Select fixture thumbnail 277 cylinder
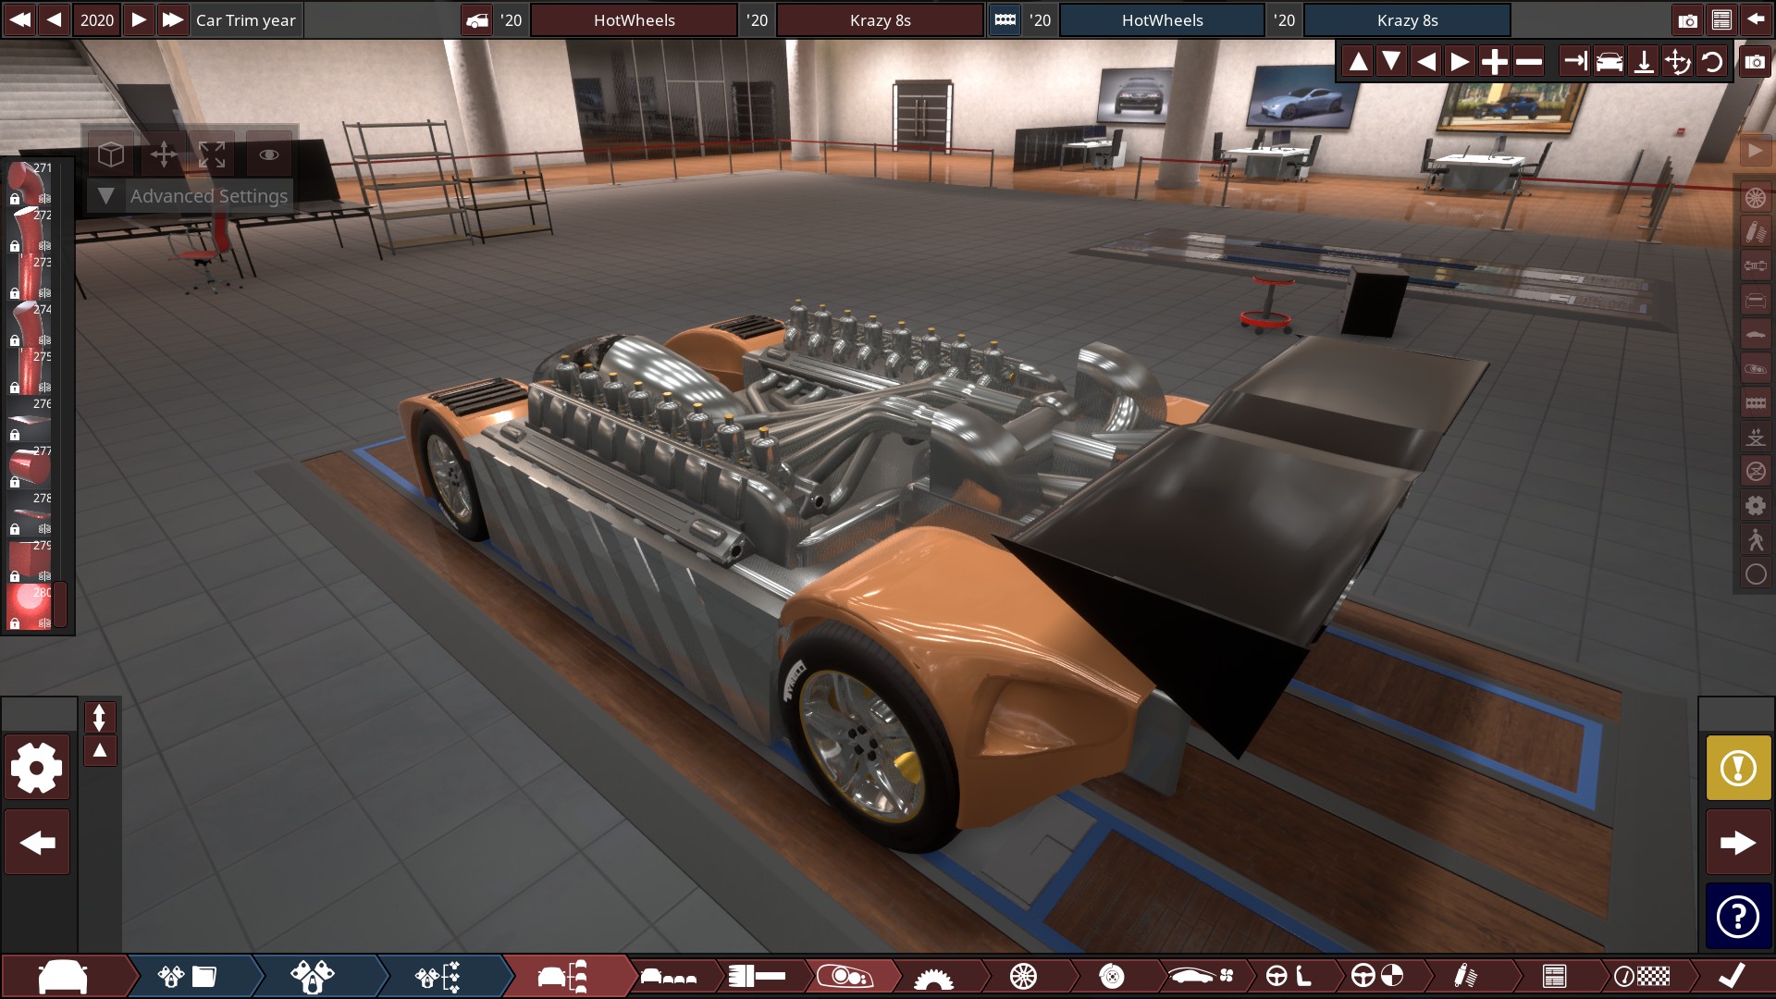Viewport: 1776px width, 999px height. coord(30,467)
